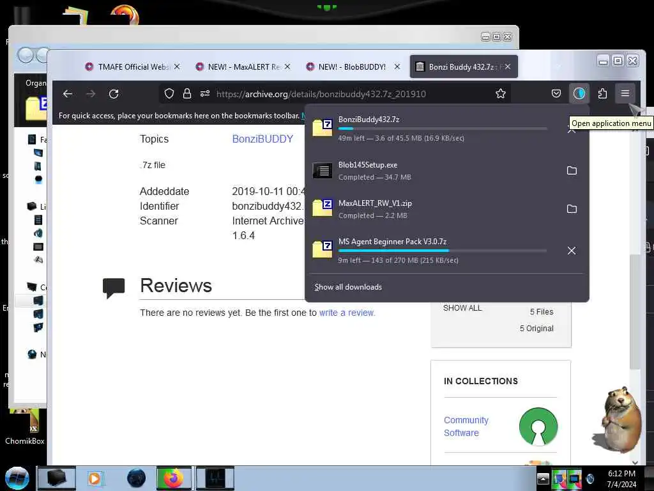Go back using the browser back arrow

tap(68, 94)
